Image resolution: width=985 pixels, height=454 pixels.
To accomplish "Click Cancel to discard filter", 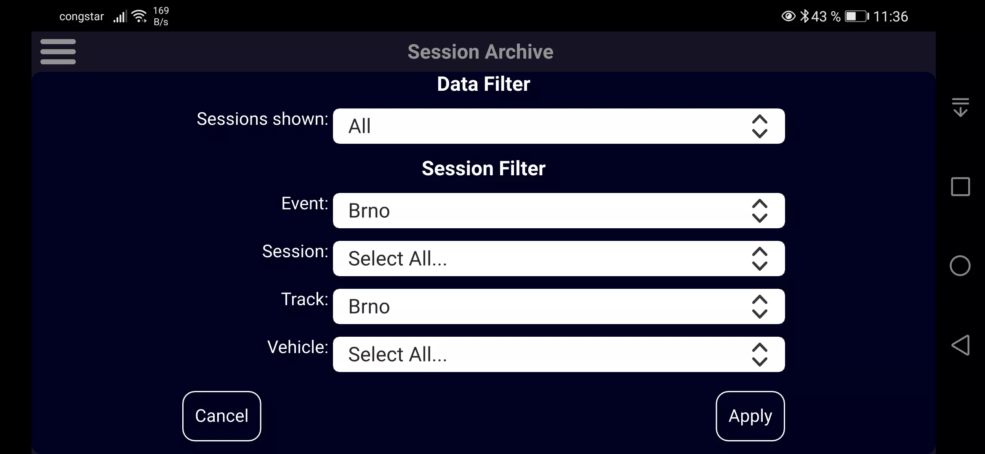I will pyautogui.click(x=222, y=416).
